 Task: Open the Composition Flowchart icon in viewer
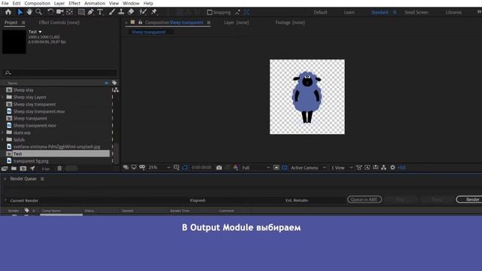[383, 167]
